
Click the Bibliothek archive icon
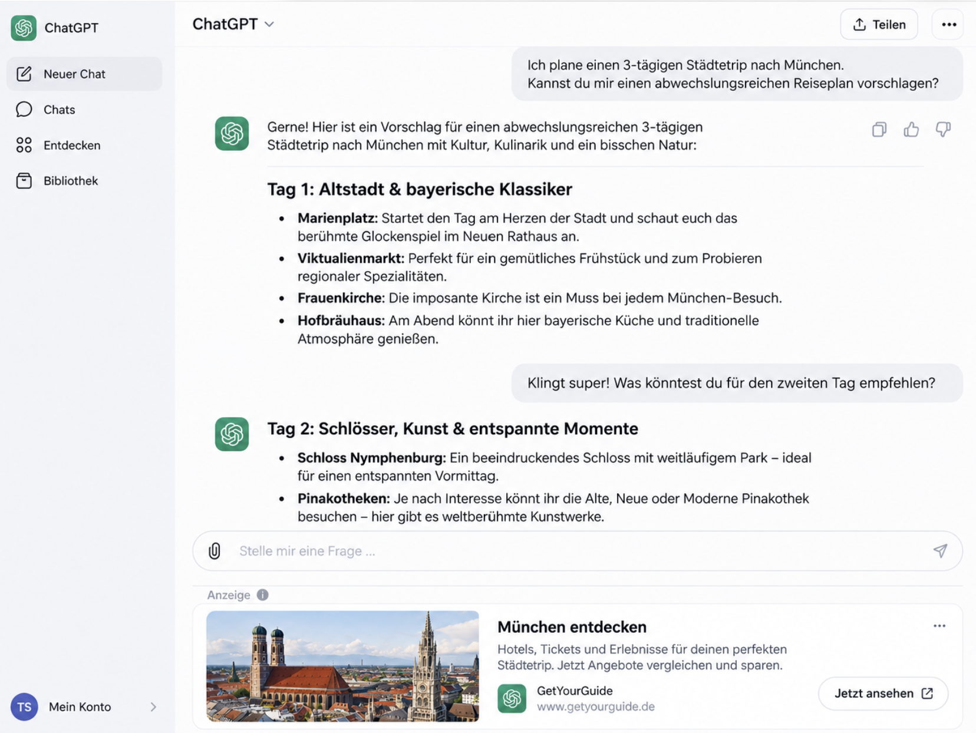point(24,181)
